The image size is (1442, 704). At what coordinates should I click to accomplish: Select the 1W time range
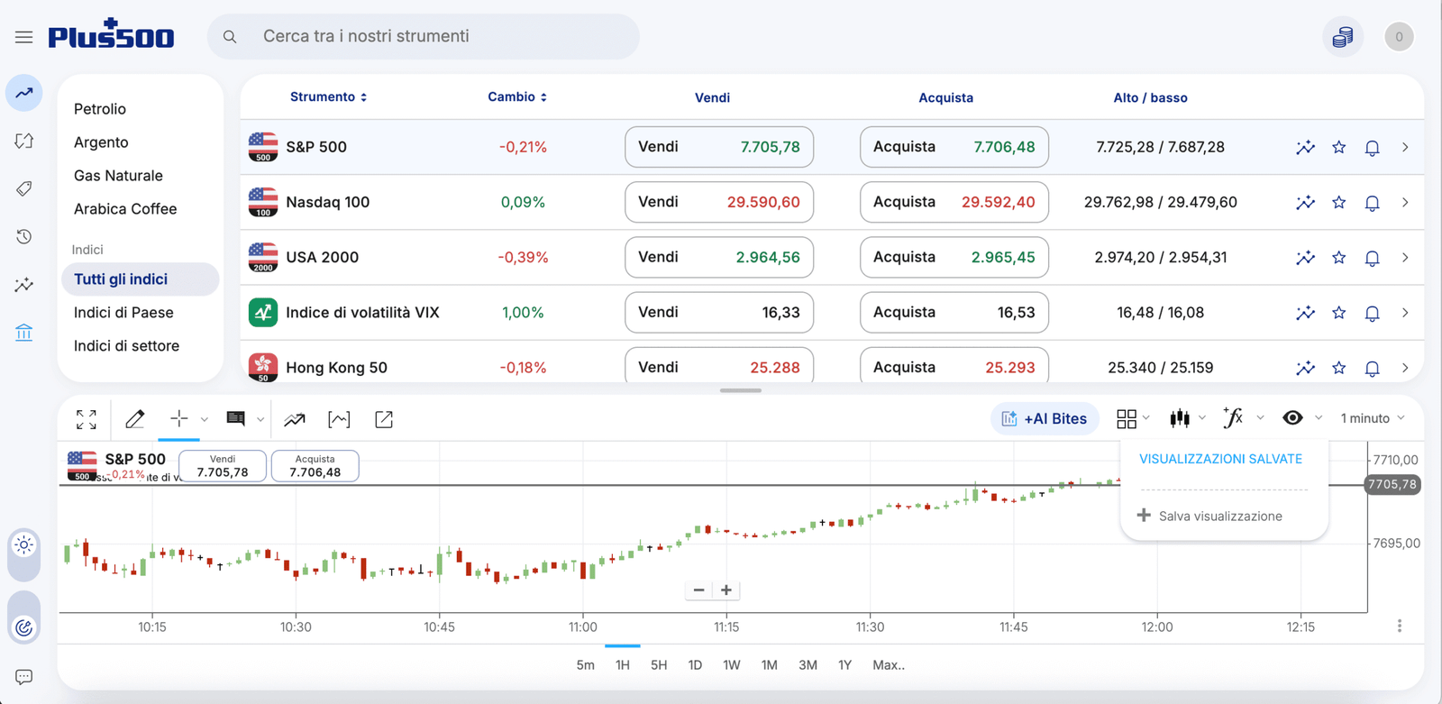coord(732,665)
